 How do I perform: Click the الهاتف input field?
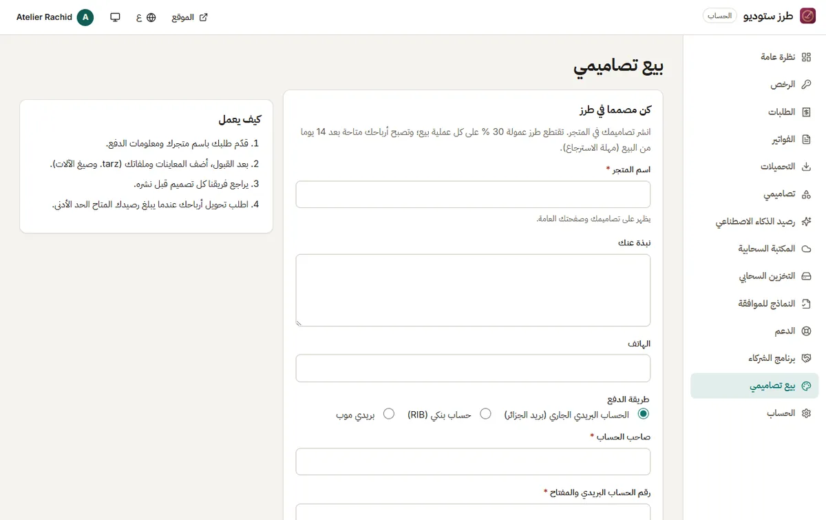click(473, 368)
